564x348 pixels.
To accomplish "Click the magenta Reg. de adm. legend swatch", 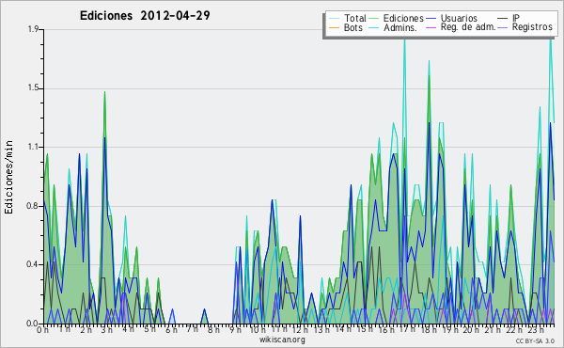I will click(431, 27).
